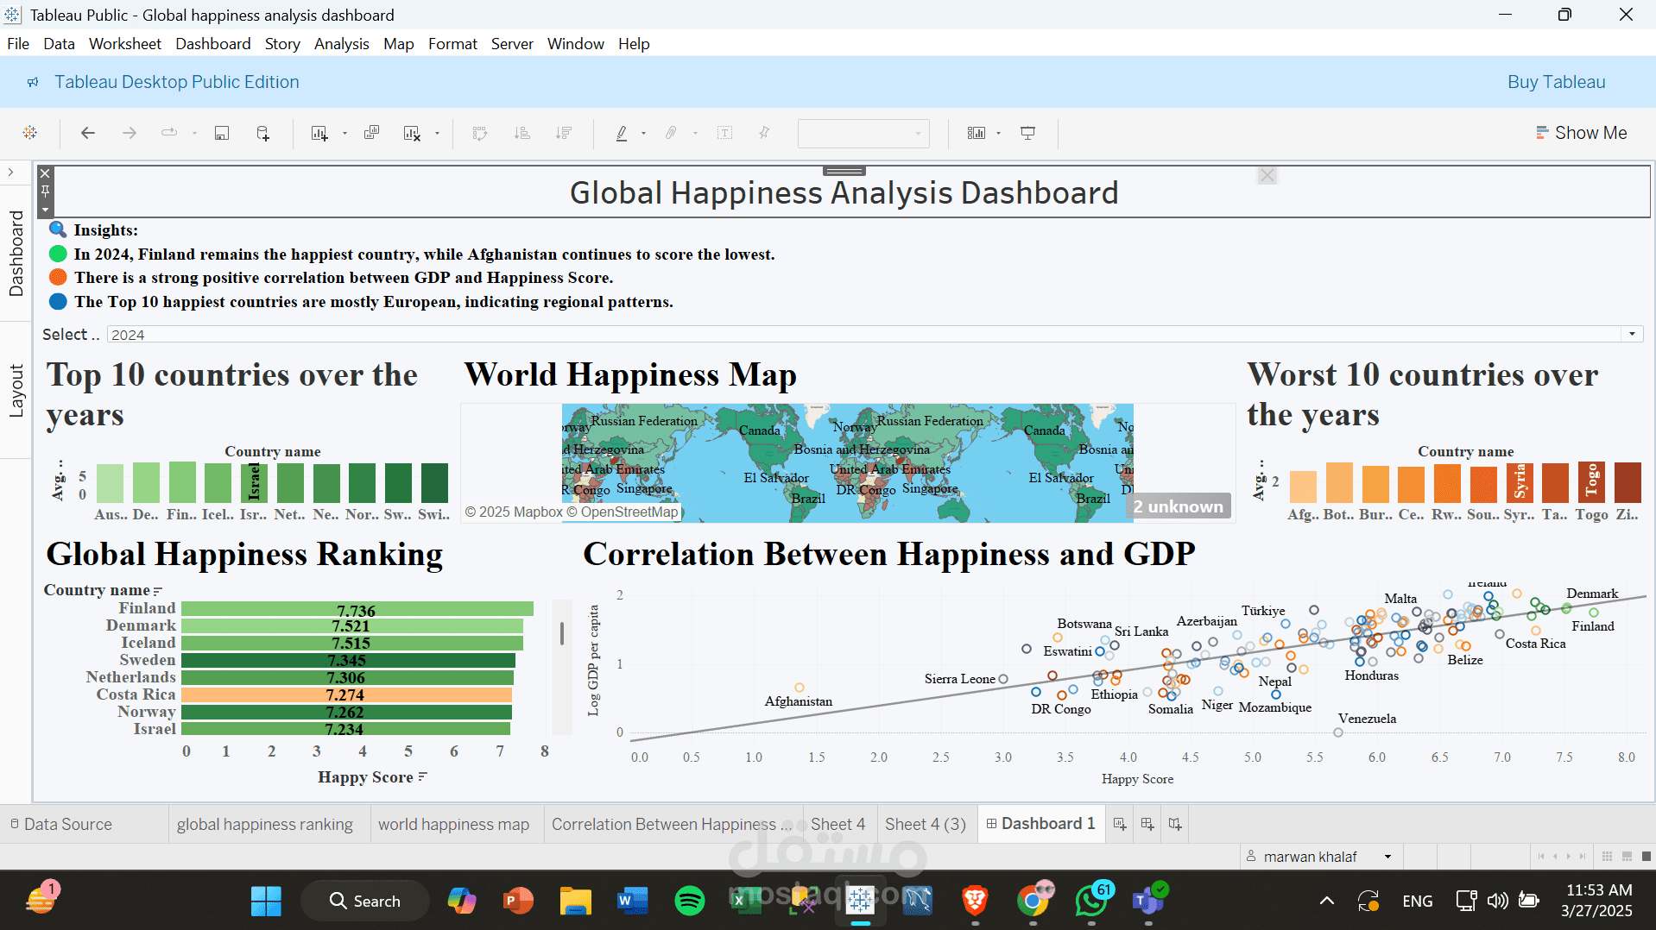The height and width of the screenshot is (930, 1656).
Task: Click the Buy Tableau link
Action: (x=1556, y=82)
